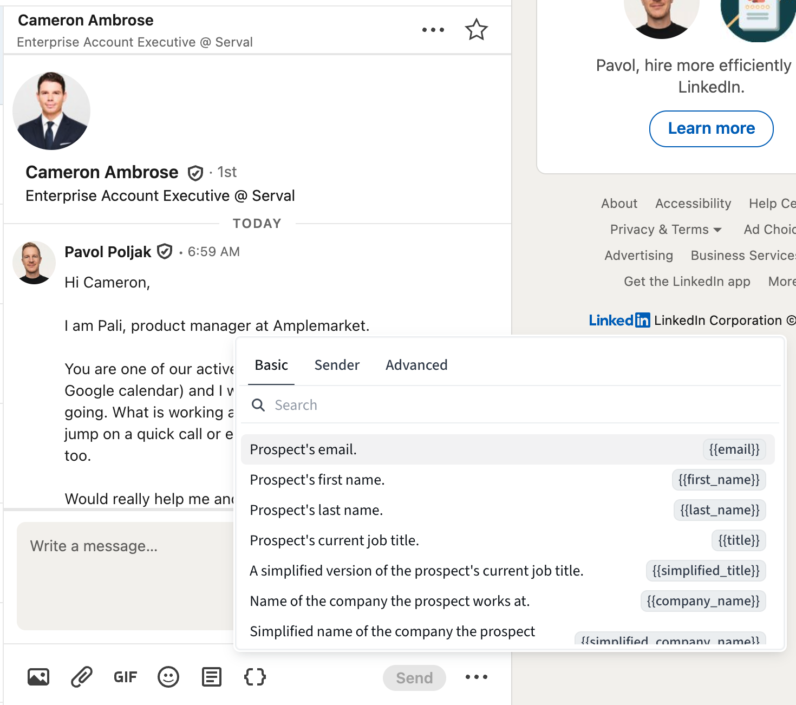Image resolution: width=796 pixels, height=705 pixels.
Task: Click the search magnifier icon in variables popup
Action: tap(259, 405)
